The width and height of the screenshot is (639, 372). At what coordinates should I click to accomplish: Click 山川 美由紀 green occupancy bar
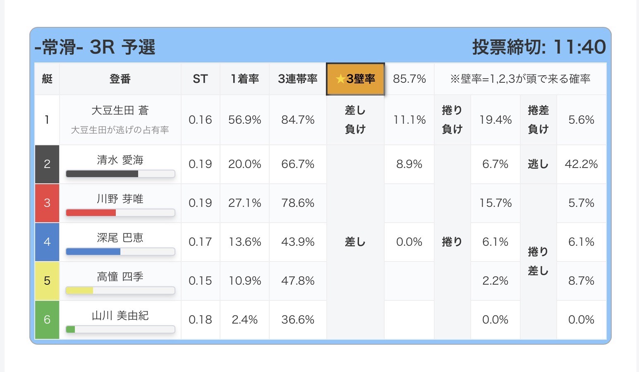[120, 329]
